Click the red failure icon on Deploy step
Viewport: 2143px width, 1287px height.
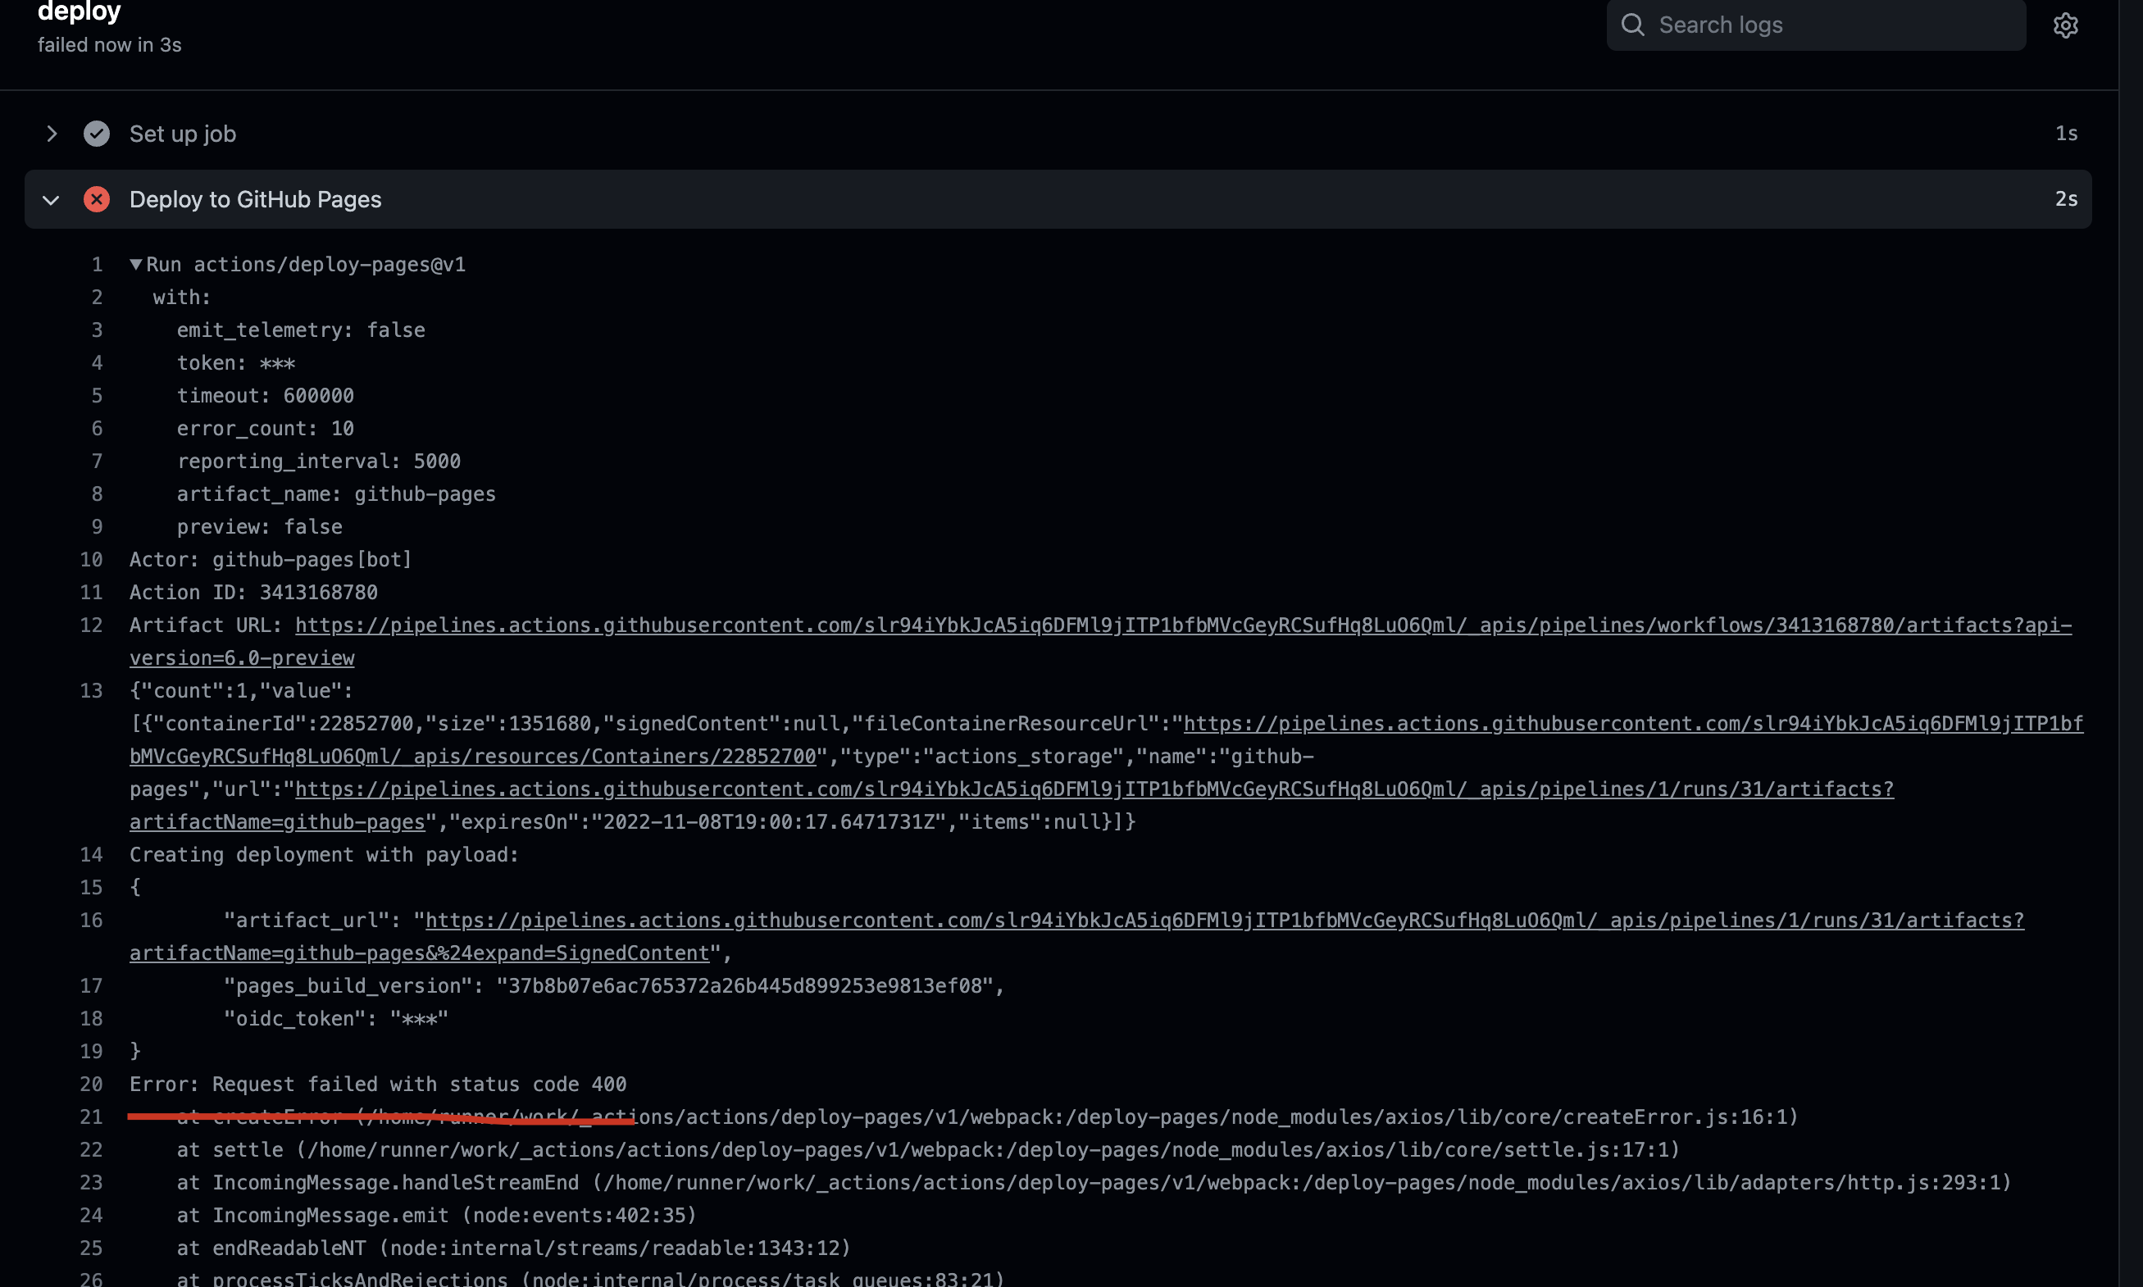(97, 198)
